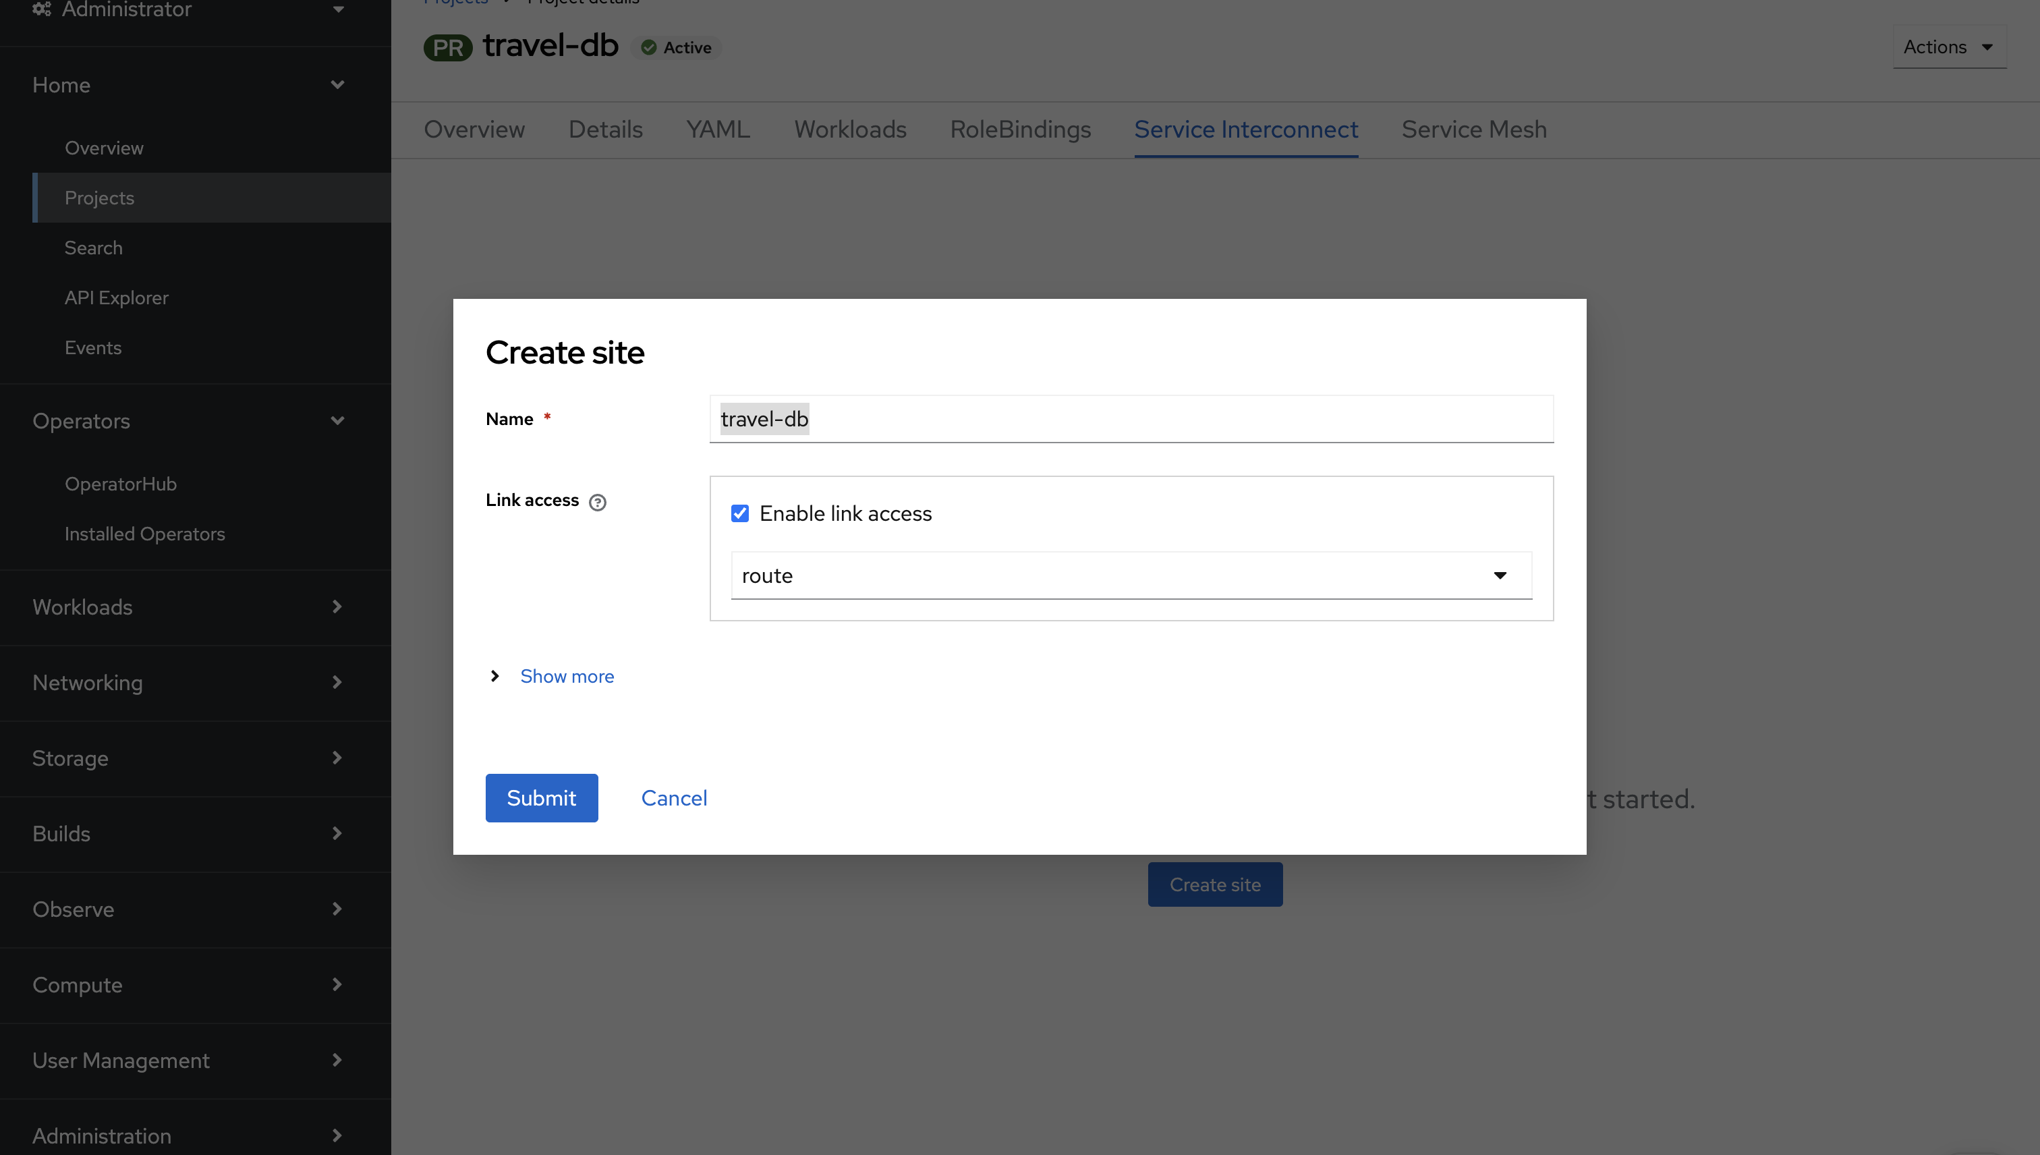Switch to the Workloads tab
The width and height of the screenshot is (2040, 1155).
point(850,130)
